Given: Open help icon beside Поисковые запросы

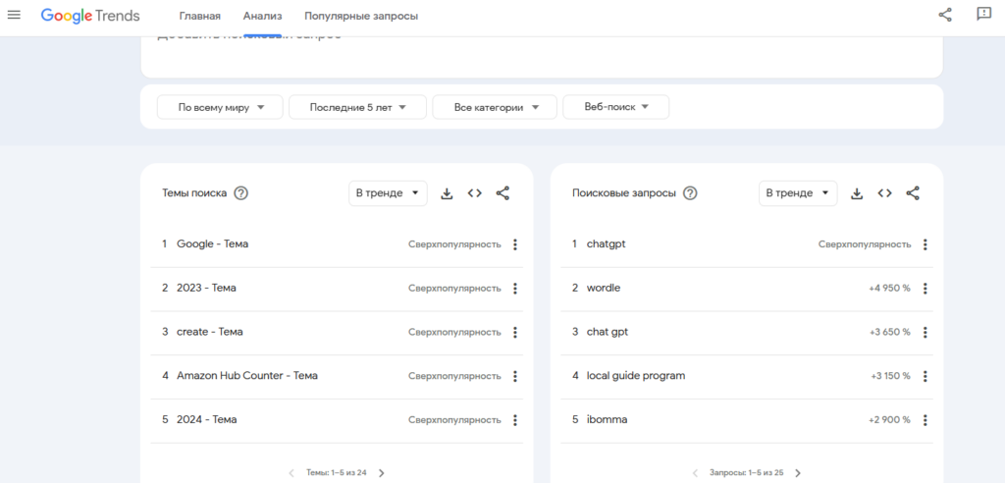Looking at the screenshot, I should 690,193.
